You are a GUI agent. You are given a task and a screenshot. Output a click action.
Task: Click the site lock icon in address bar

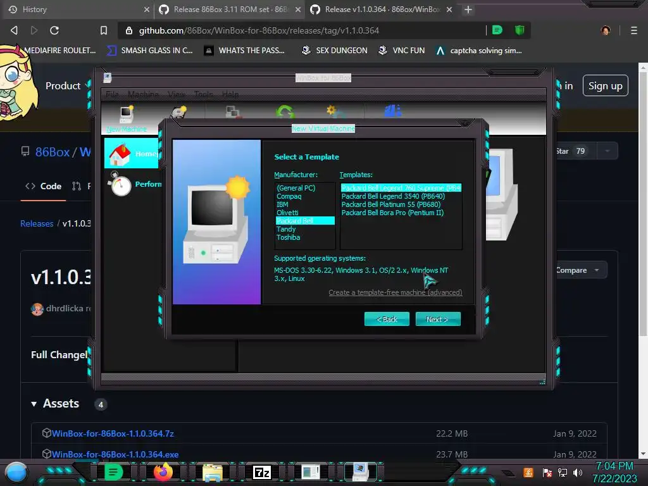click(129, 30)
